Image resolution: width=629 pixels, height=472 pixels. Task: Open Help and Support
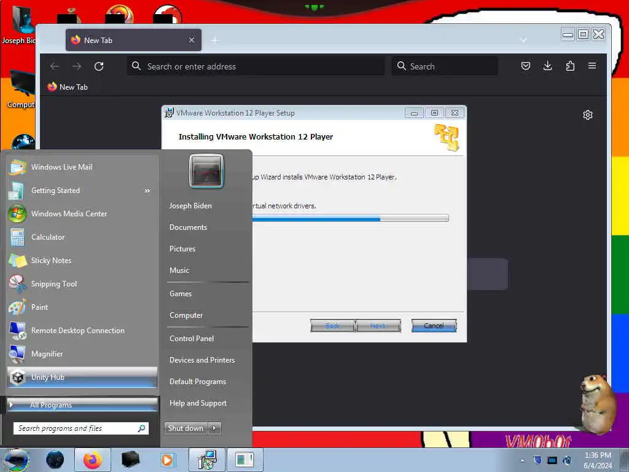click(x=198, y=403)
